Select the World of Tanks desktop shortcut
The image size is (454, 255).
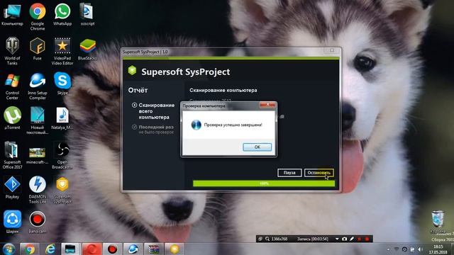(12, 51)
